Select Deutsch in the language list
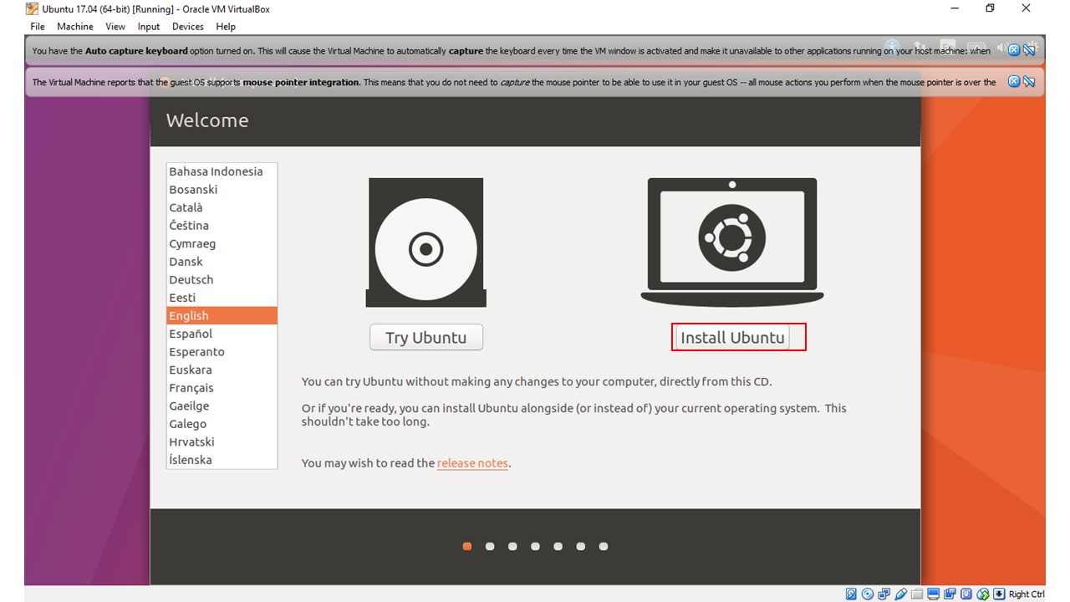This screenshot has height=602, width=1070. (x=191, y=280)
